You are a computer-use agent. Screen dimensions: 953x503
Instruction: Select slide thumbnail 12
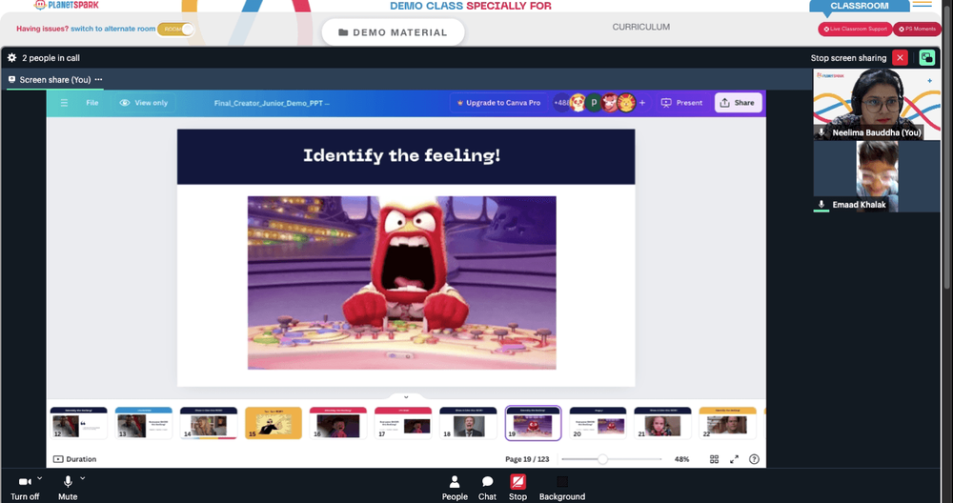(x=78, y=423)
